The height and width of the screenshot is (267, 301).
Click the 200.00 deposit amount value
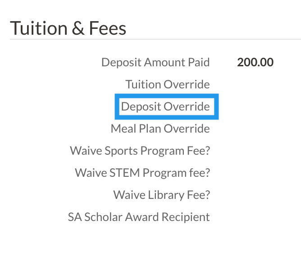pos(255,62)
